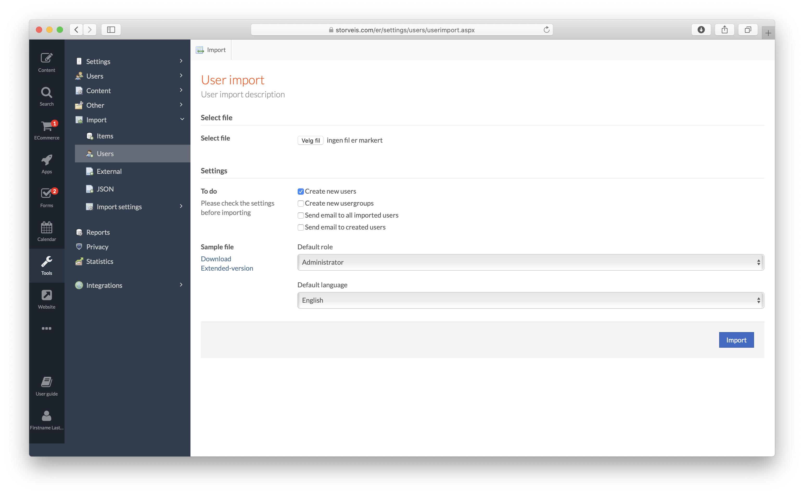Select Users under Import menu
The width and height of the screenshot is (804, 495).
pos(132,154)
